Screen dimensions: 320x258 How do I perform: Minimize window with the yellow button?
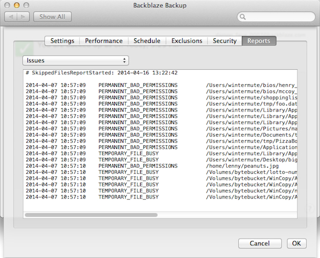17,5
